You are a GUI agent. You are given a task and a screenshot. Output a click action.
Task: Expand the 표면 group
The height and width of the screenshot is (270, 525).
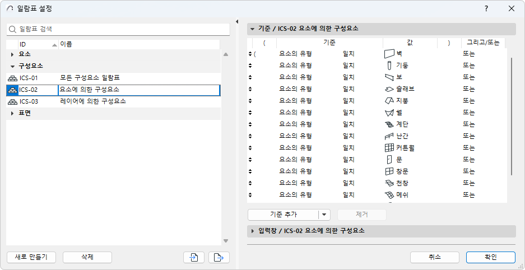[x=13, y=113]
